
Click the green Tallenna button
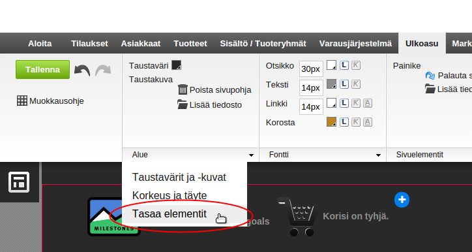(x=43, y=69)
